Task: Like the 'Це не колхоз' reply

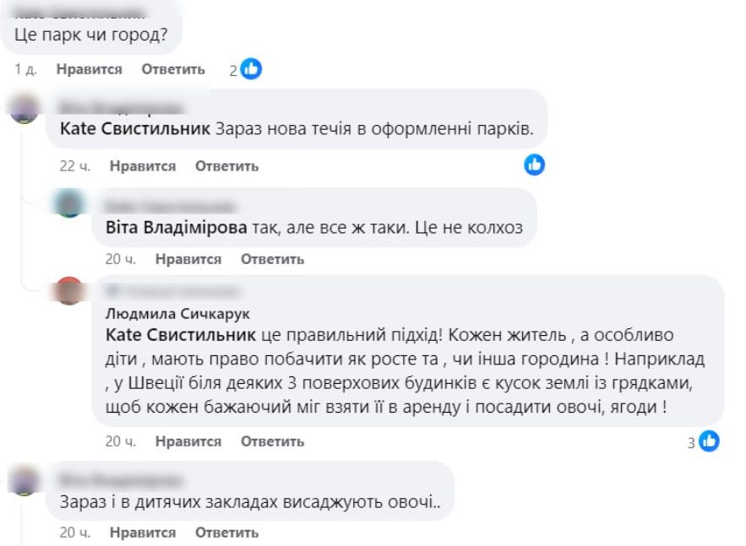Action: 188,259
